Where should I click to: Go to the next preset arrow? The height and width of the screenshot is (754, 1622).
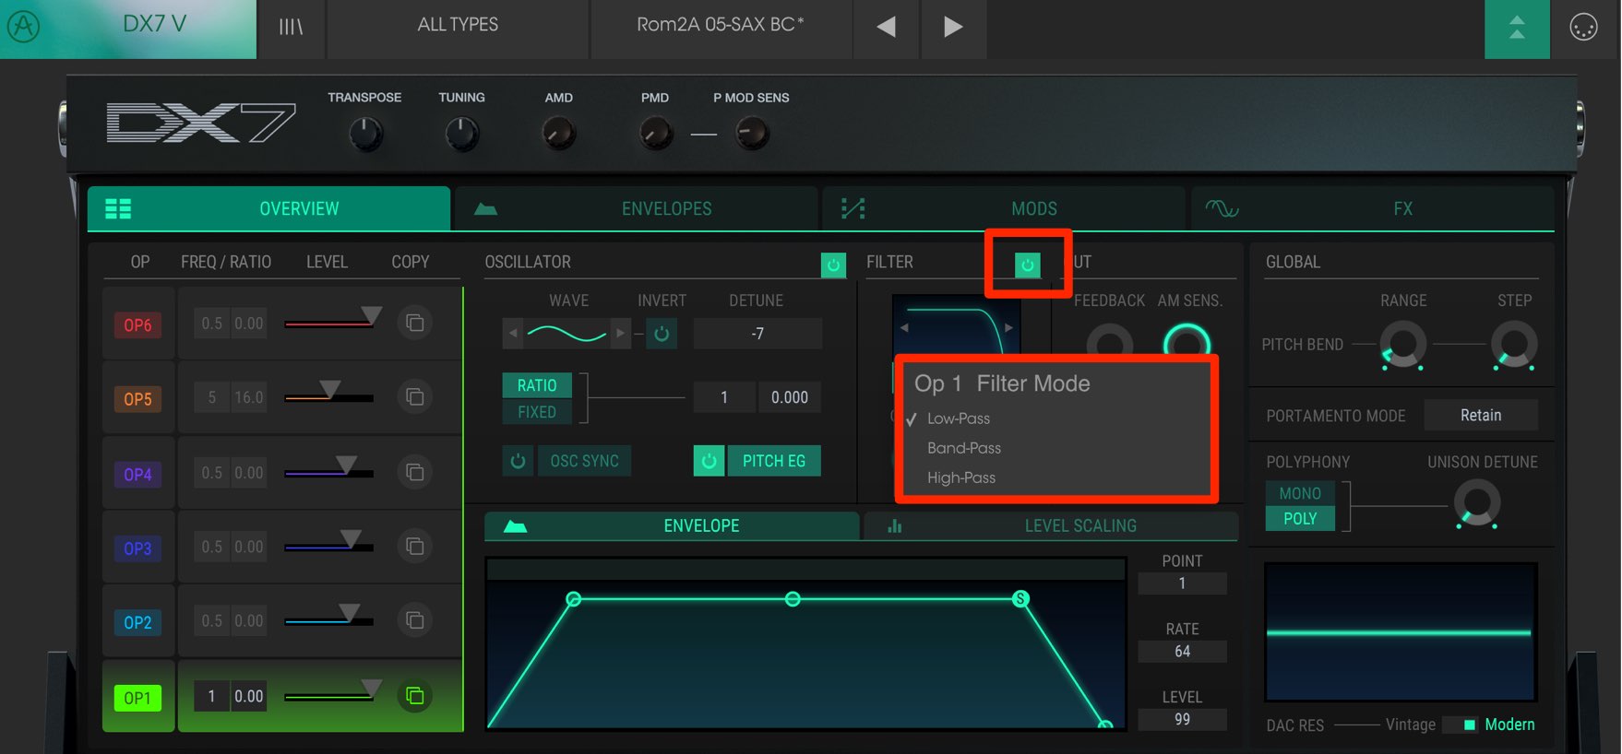click(953, 27)
